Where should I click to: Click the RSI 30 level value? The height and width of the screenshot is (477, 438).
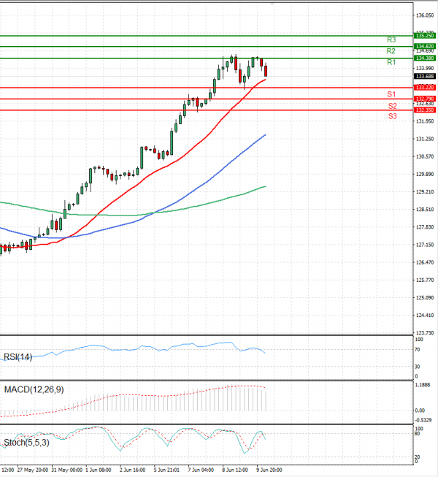[x=418, y=367]
